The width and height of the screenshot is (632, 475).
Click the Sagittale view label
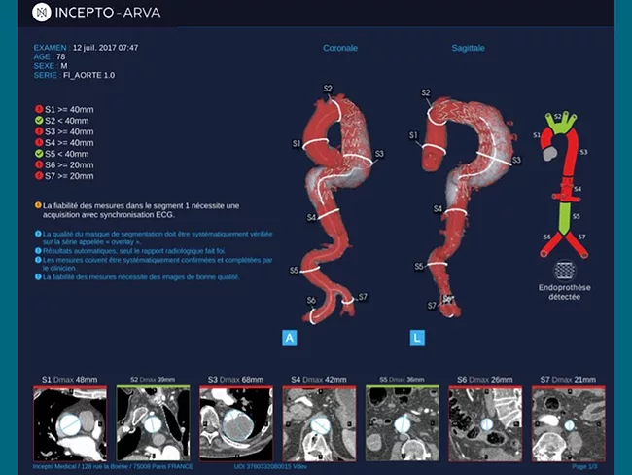coord(469,47)
